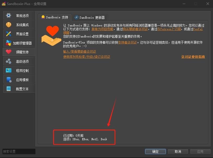Click the 已过期: 0天前 status text
The height and width of the screenshot is (158, 213).
coord(73,136)
